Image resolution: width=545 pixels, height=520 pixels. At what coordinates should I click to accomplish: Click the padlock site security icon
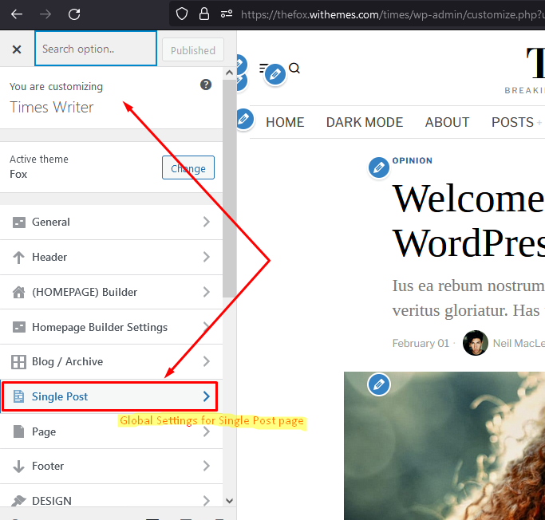click(x=204, y=14)
